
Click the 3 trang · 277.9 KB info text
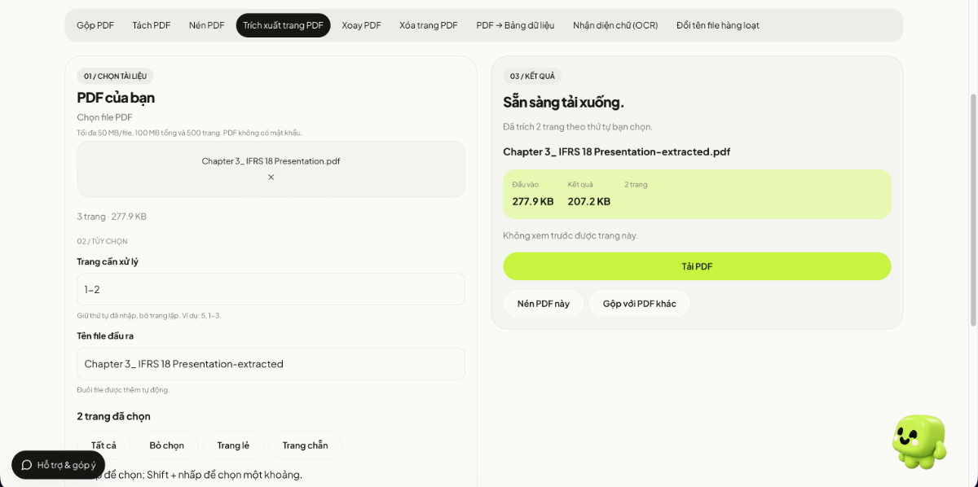[x=112, y=217]
